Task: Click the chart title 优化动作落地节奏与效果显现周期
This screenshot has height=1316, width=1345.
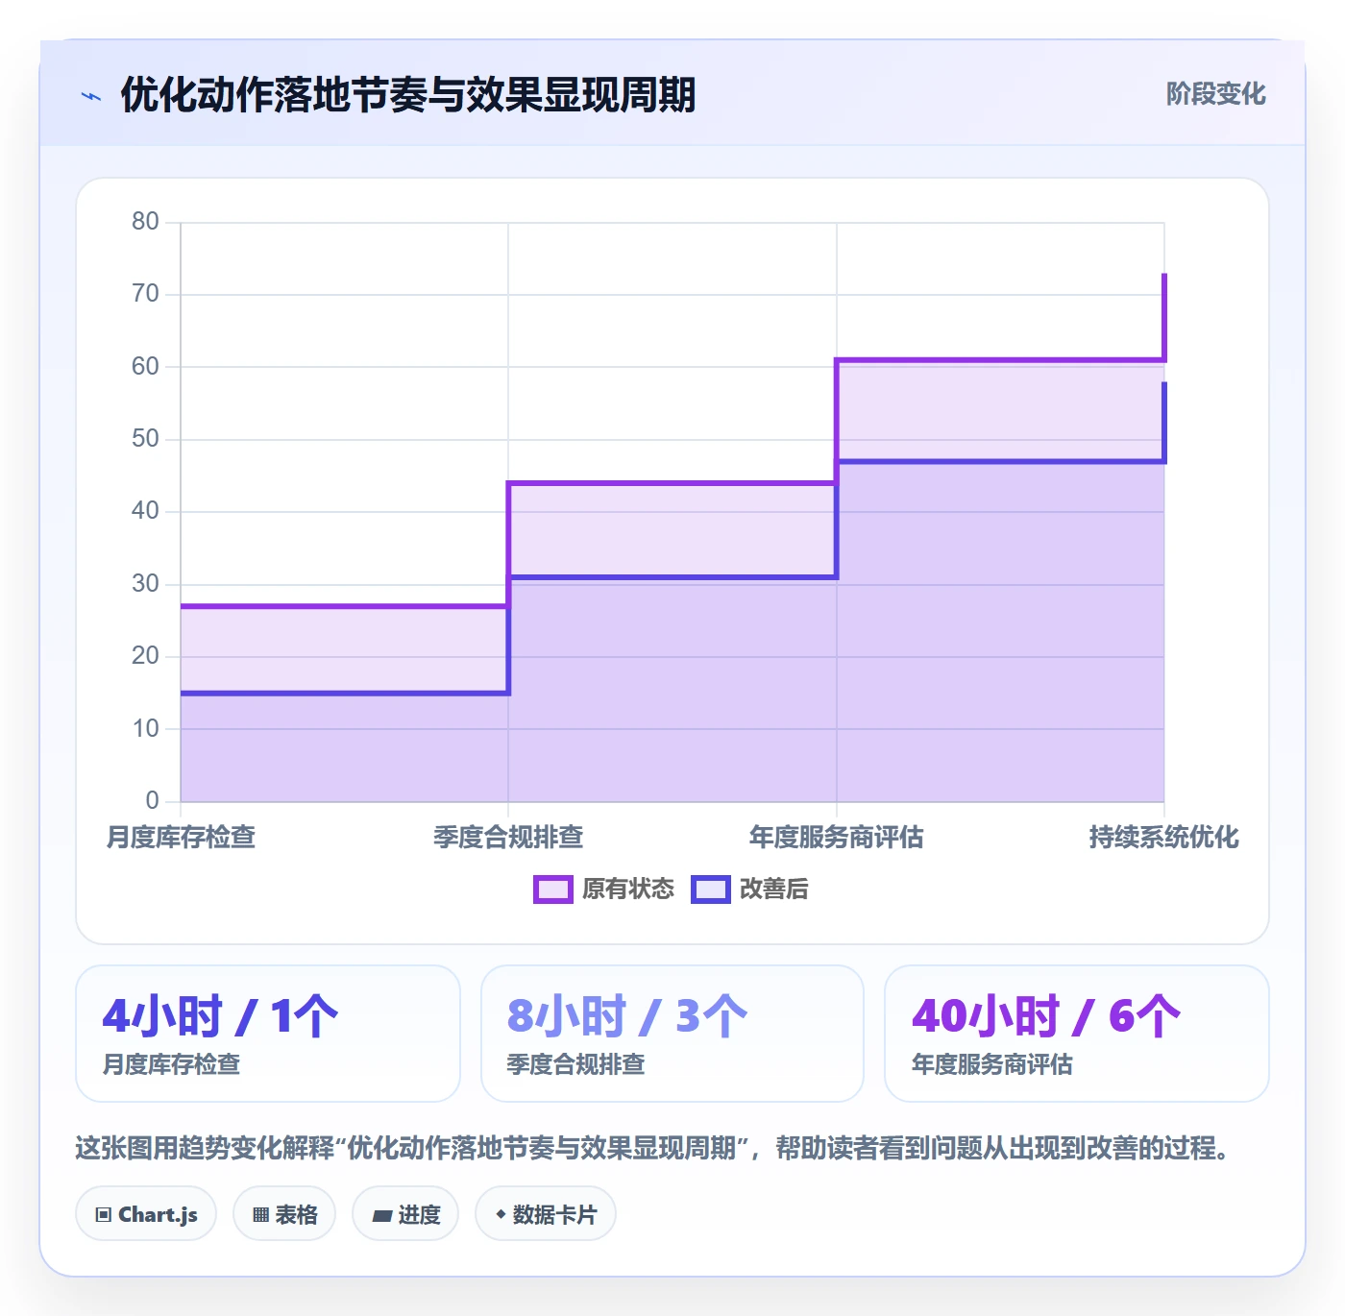Action: pos(407,95)
